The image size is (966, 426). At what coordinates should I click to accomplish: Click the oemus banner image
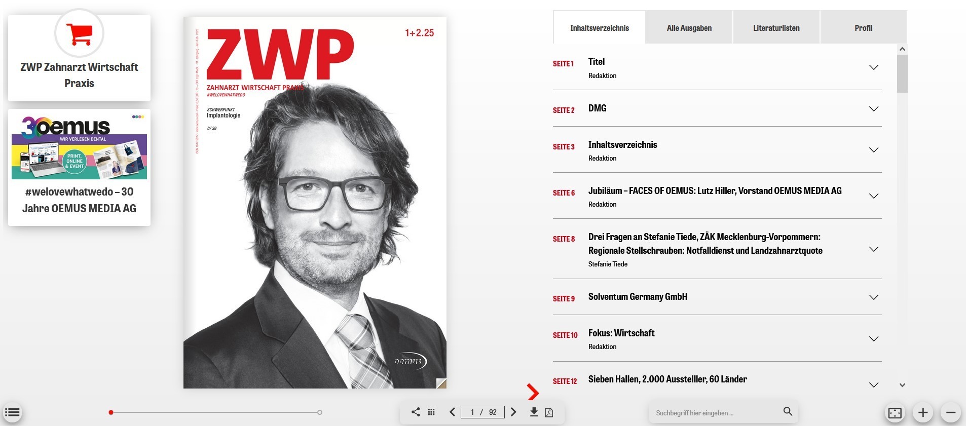(79, 146)
